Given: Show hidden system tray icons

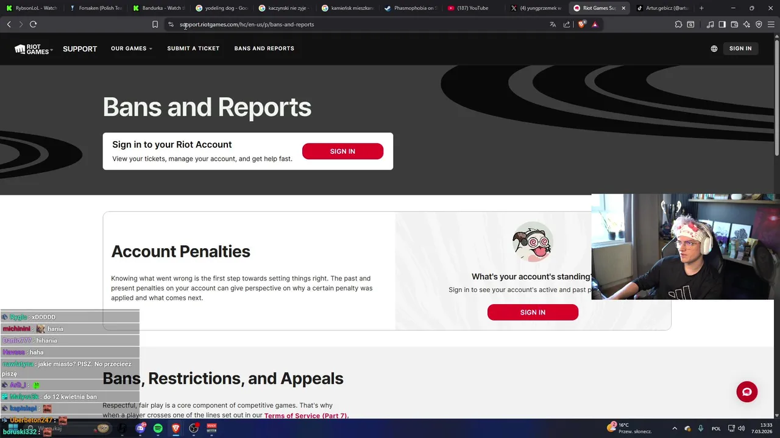Looking at the screenshot, I should coord(674,428).
